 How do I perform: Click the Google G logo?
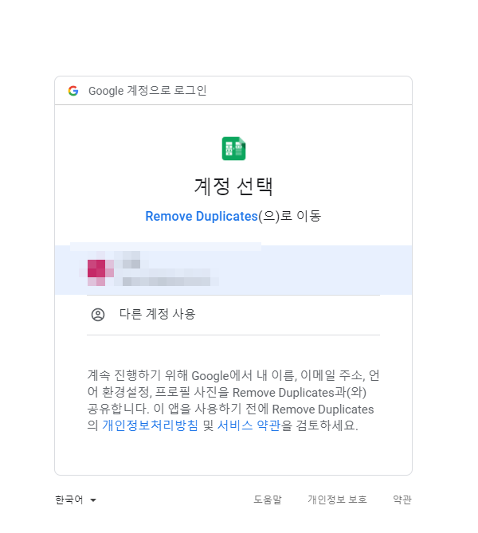73,91
